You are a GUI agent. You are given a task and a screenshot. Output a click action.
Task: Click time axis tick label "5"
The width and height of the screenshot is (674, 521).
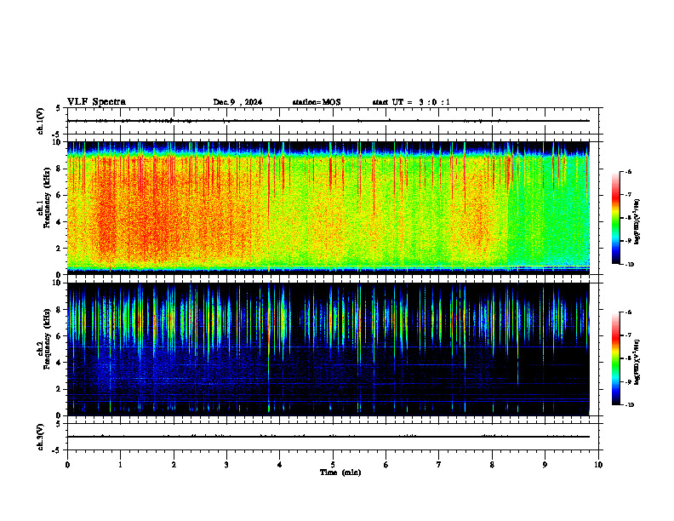point(333,465)
